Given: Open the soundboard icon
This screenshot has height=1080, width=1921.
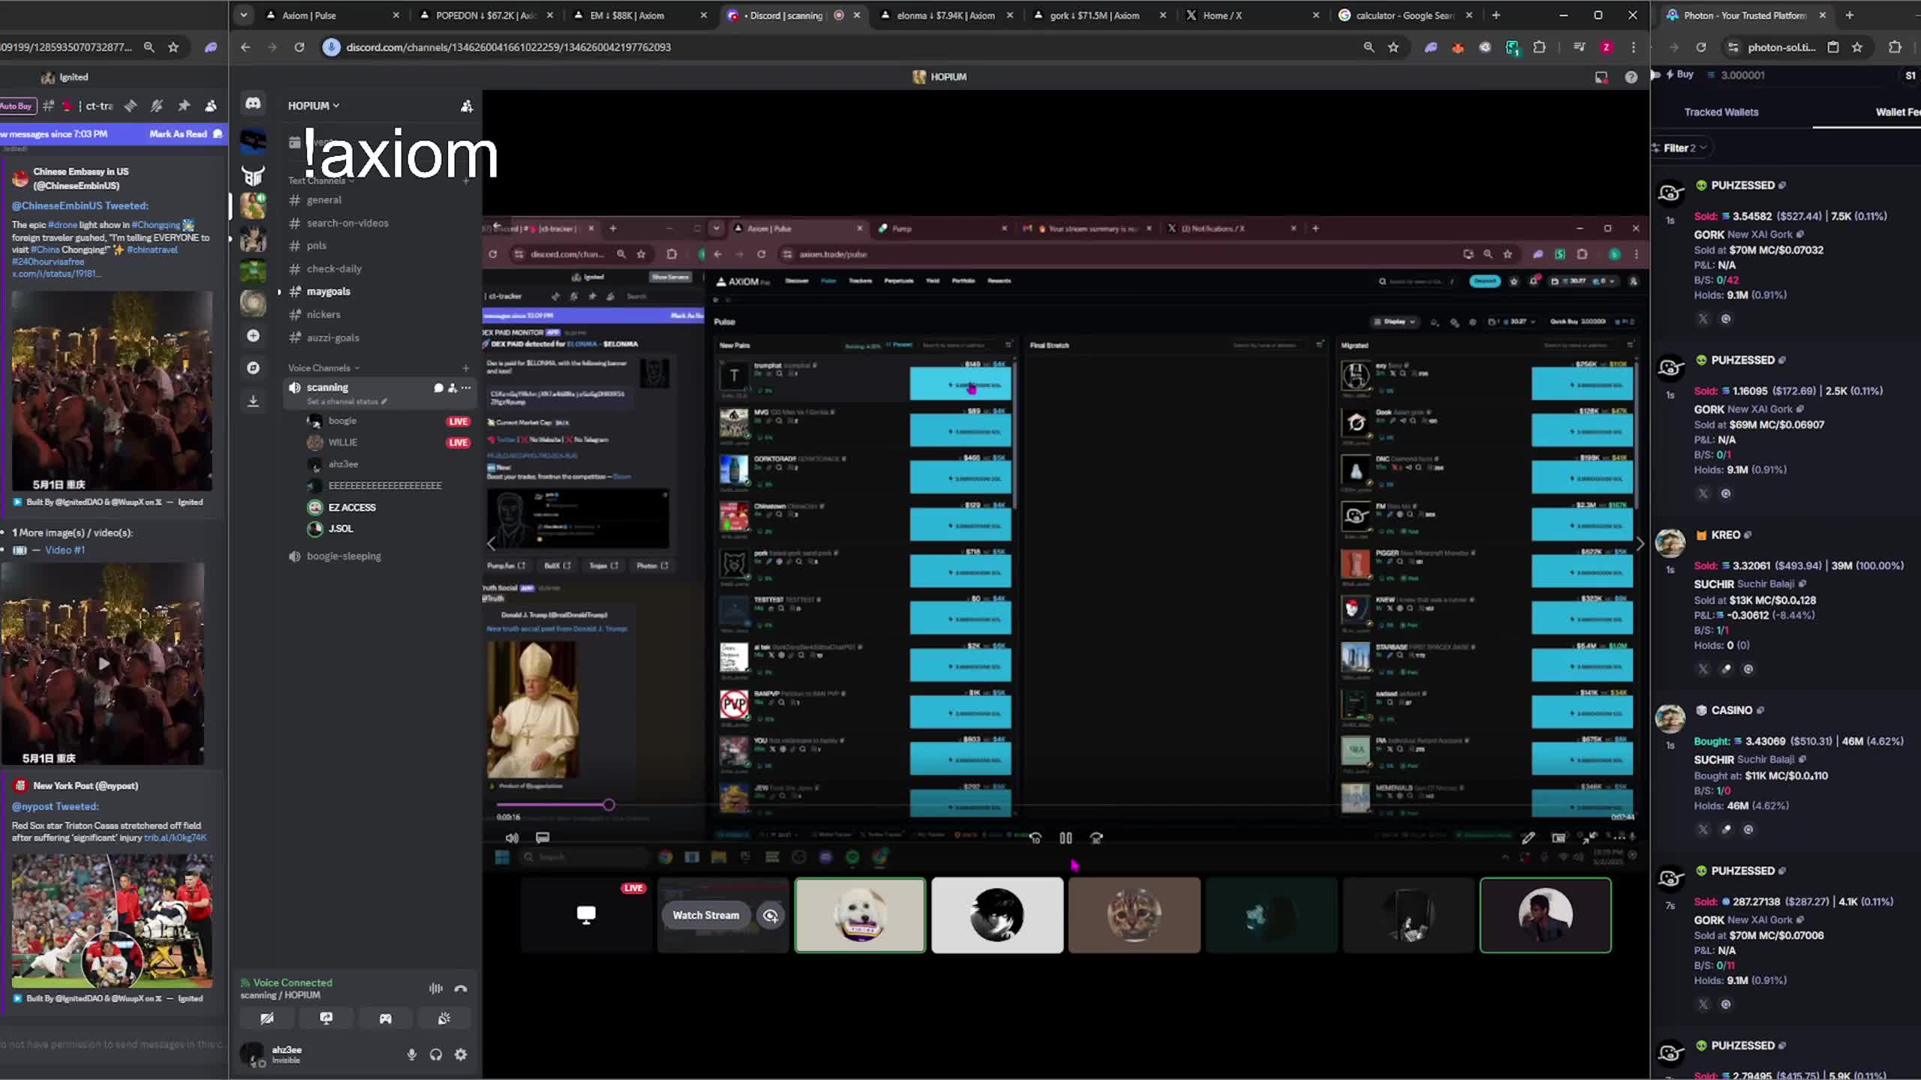Looking at the screenshot, I should (444, 1018).
